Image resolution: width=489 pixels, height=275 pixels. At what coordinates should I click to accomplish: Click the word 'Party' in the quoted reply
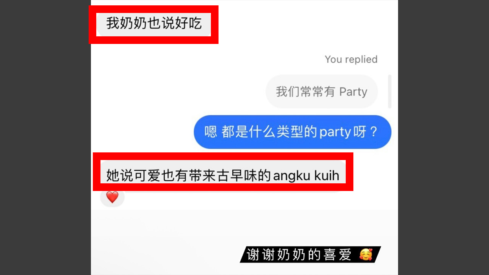pyautogui.click(x=353, y=92)
